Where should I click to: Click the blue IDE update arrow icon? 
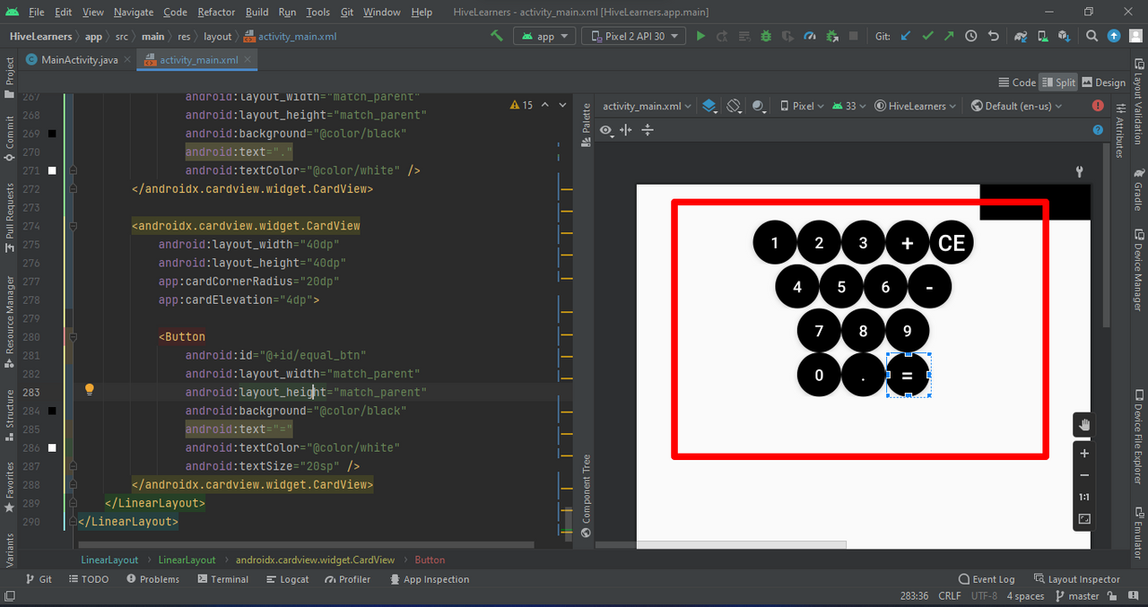coord(1114,36)
